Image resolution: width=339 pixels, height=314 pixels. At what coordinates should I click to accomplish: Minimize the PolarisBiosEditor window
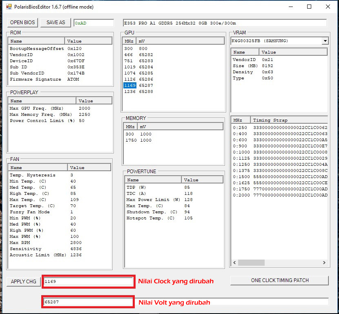291,7
